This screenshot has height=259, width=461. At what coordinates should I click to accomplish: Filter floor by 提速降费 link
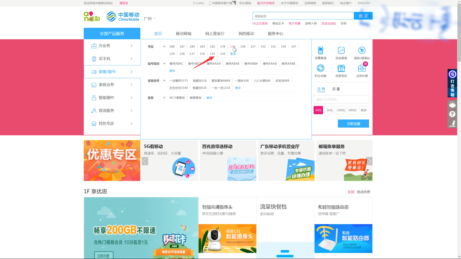[x=363, y=192]
